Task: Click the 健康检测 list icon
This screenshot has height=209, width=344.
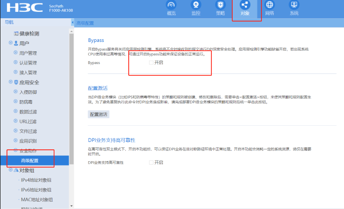Action: (x=16, y=34)
